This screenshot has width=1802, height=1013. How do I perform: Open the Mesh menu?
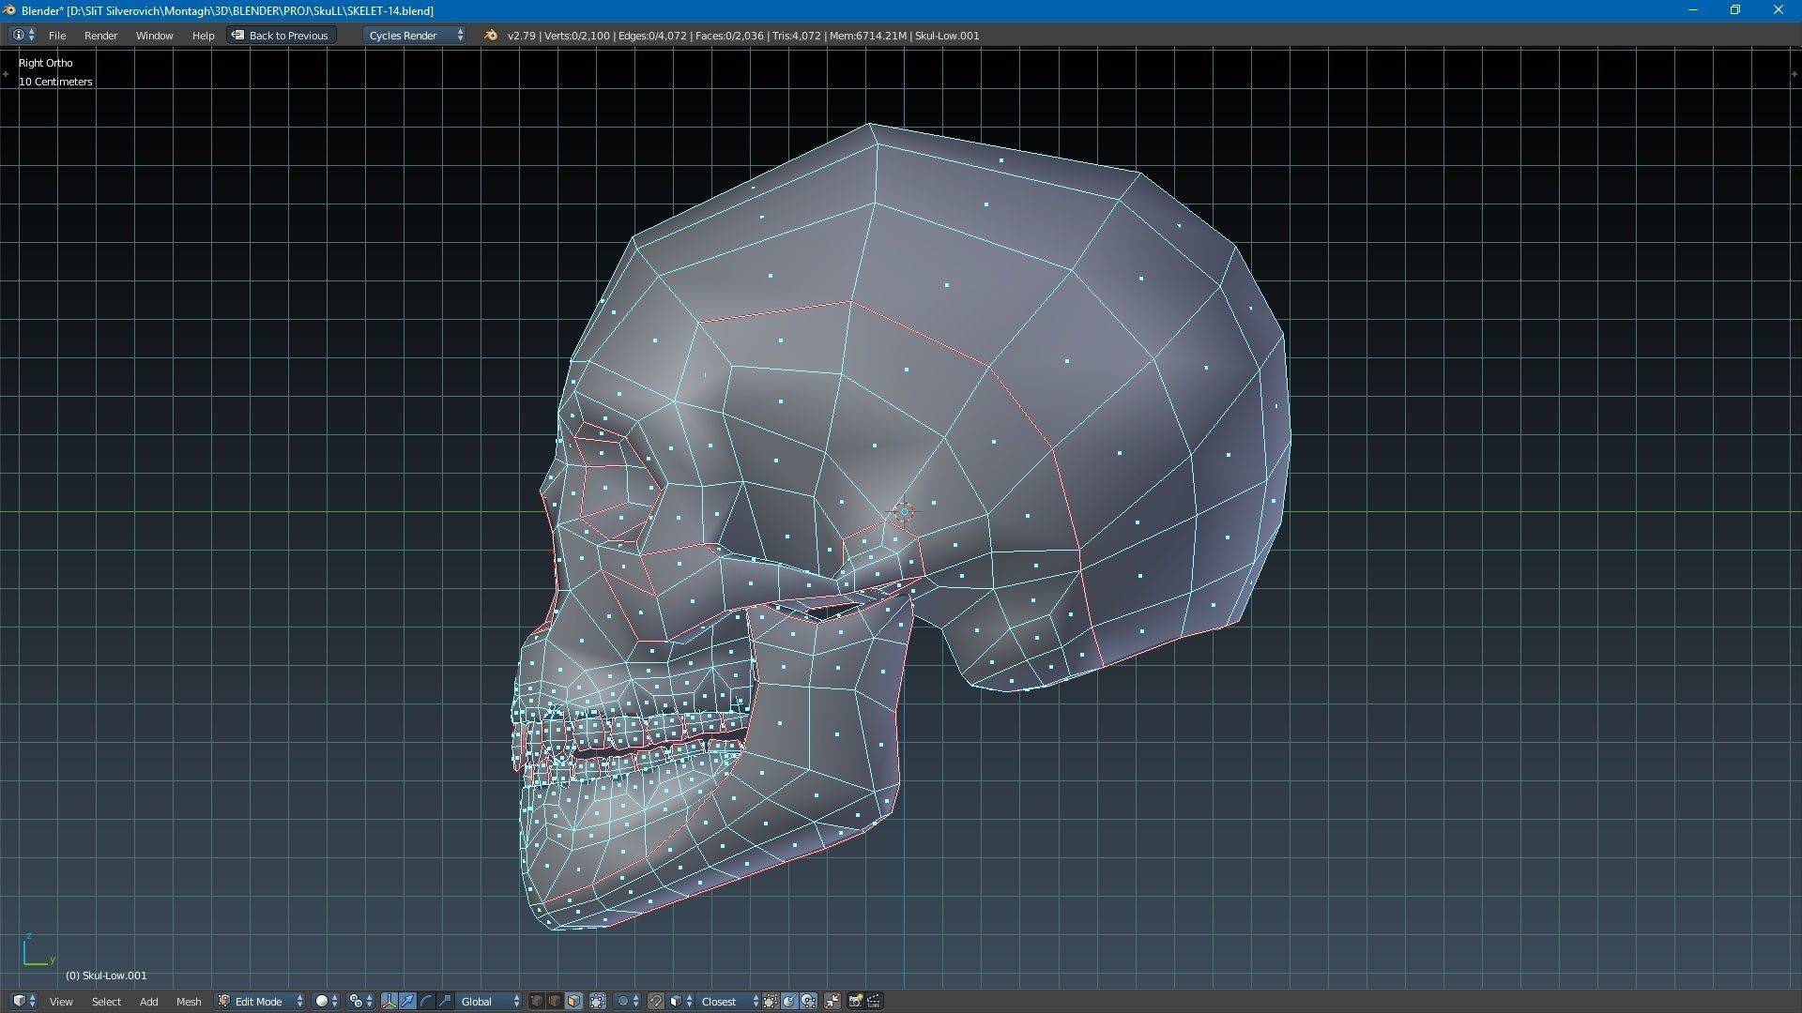pyautogui.click(x=189, y=1001)
